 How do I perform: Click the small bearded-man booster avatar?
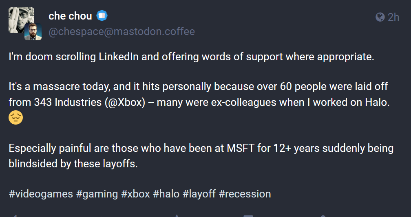33,32
